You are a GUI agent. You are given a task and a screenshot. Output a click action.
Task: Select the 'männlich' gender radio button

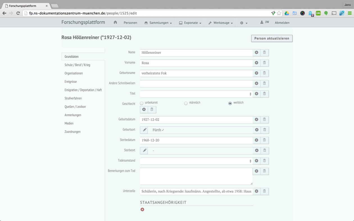click(x=186, y=103)
